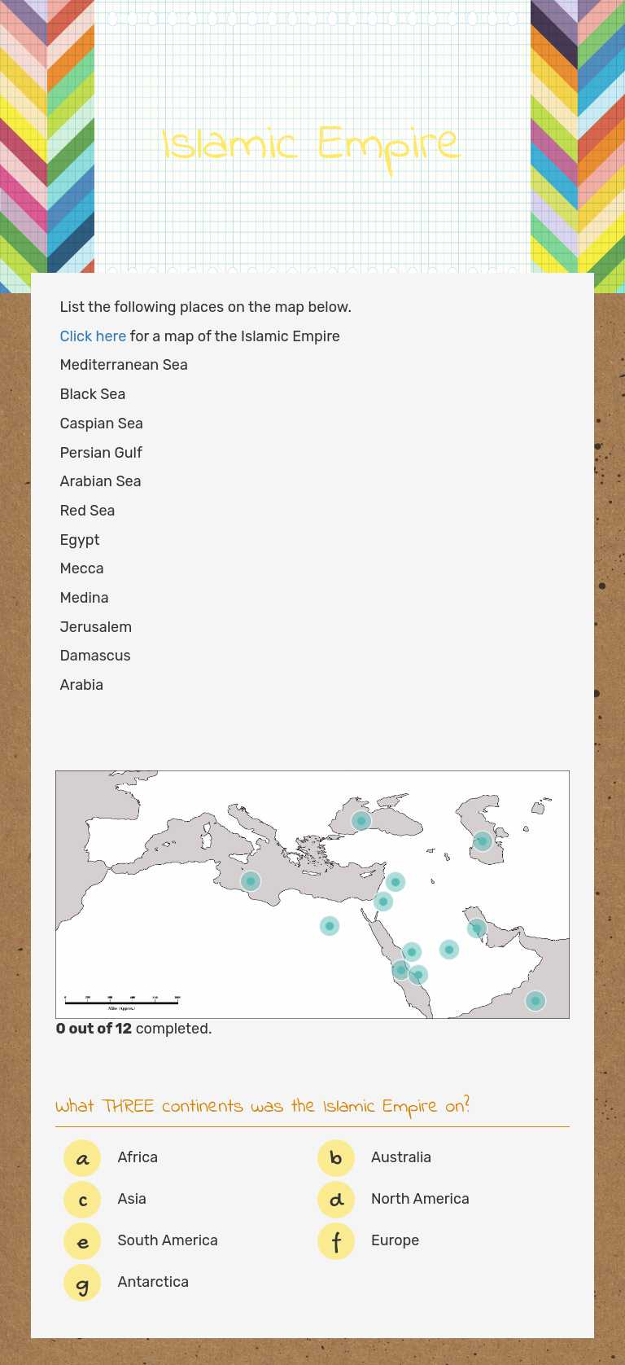Click the 'Persian Gulf' list line
Viewport: 625px width, 1365px height.
(x=101, y=453)
